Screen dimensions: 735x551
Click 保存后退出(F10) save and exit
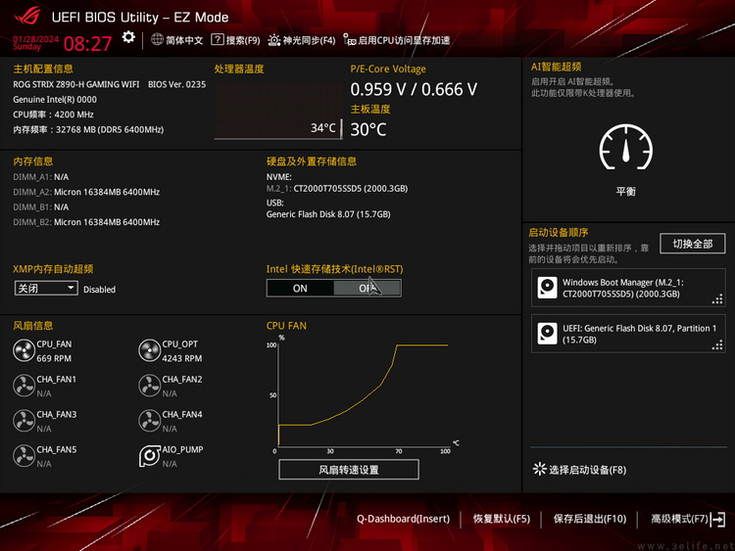coord(590,519)
